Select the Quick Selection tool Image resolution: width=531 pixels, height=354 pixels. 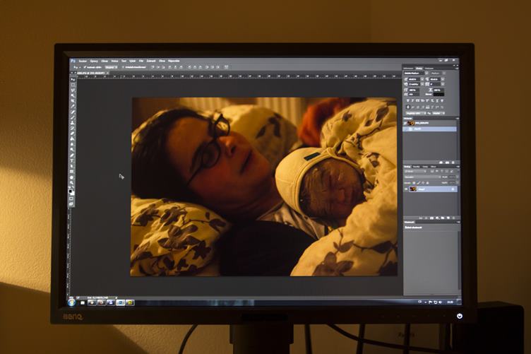[x=73, y=95]
